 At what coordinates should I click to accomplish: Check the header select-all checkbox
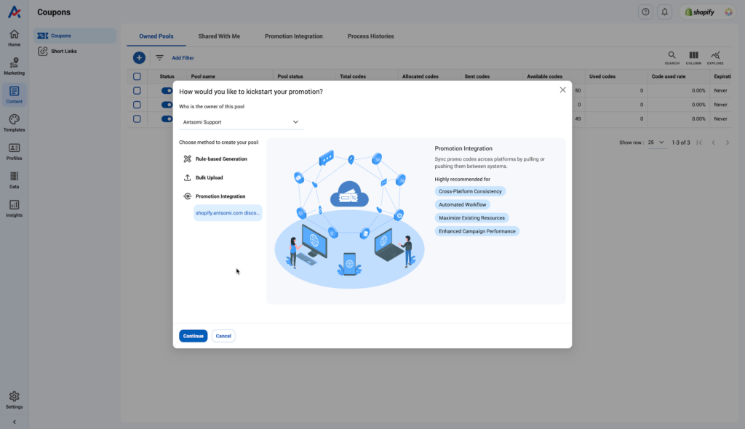coord(137,76)
